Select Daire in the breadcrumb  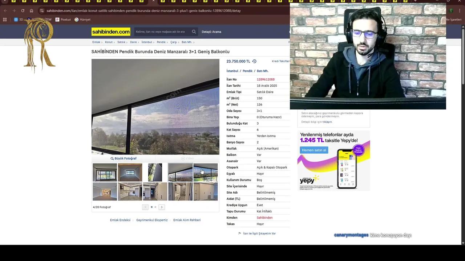(x=133, y=42)
